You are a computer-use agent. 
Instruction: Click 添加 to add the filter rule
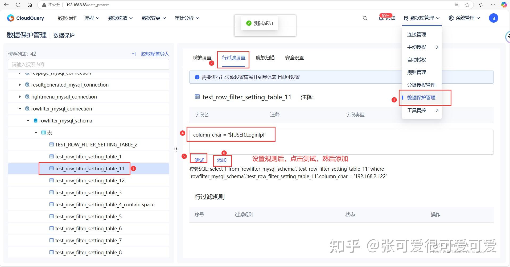pos(222,161)
